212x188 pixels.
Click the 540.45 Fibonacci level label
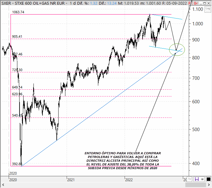(x=17, y=115)
